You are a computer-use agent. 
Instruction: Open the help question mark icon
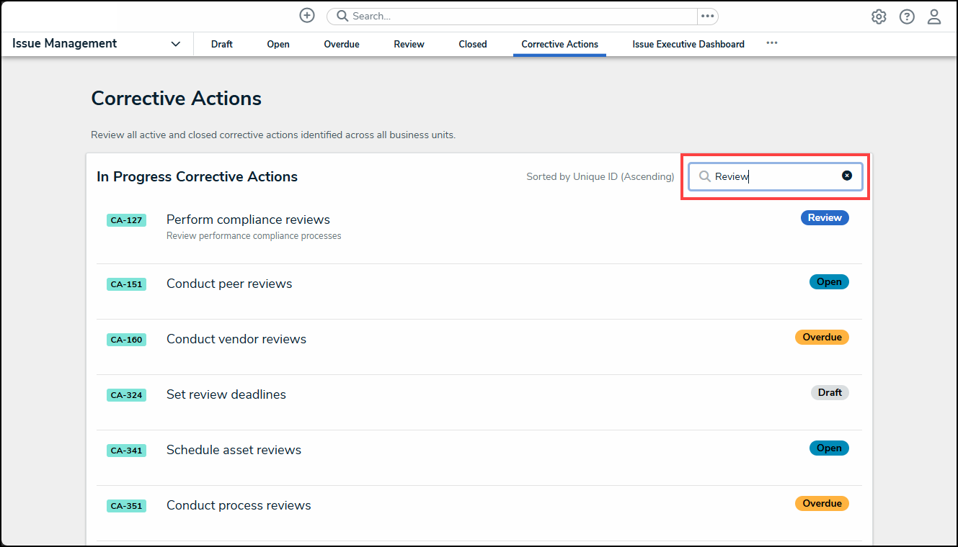[906, 17]
